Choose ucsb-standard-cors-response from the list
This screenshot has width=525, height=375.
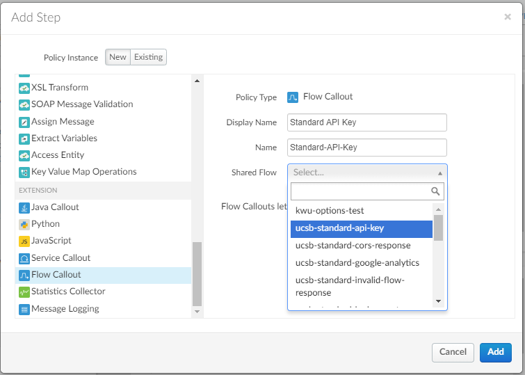coord(353,246)
